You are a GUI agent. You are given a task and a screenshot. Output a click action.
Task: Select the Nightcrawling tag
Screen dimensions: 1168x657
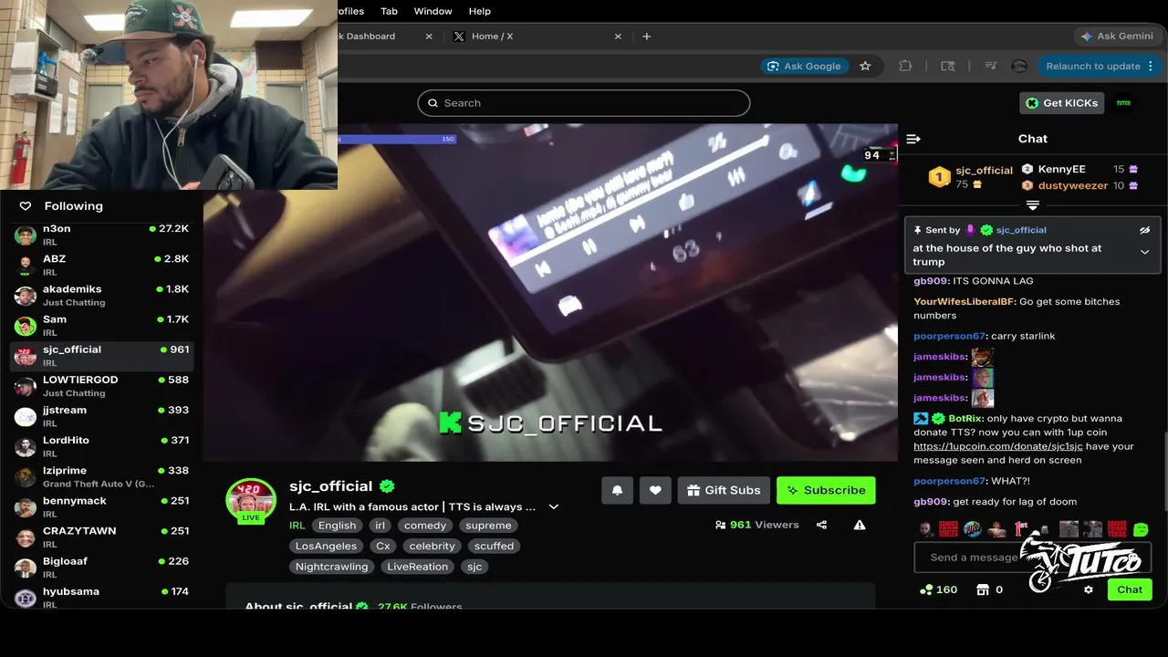[x=332, y=567]
